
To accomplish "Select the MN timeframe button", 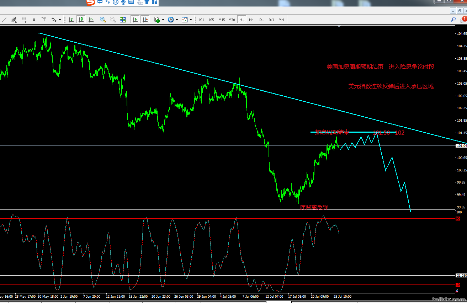I will point(281,20).
